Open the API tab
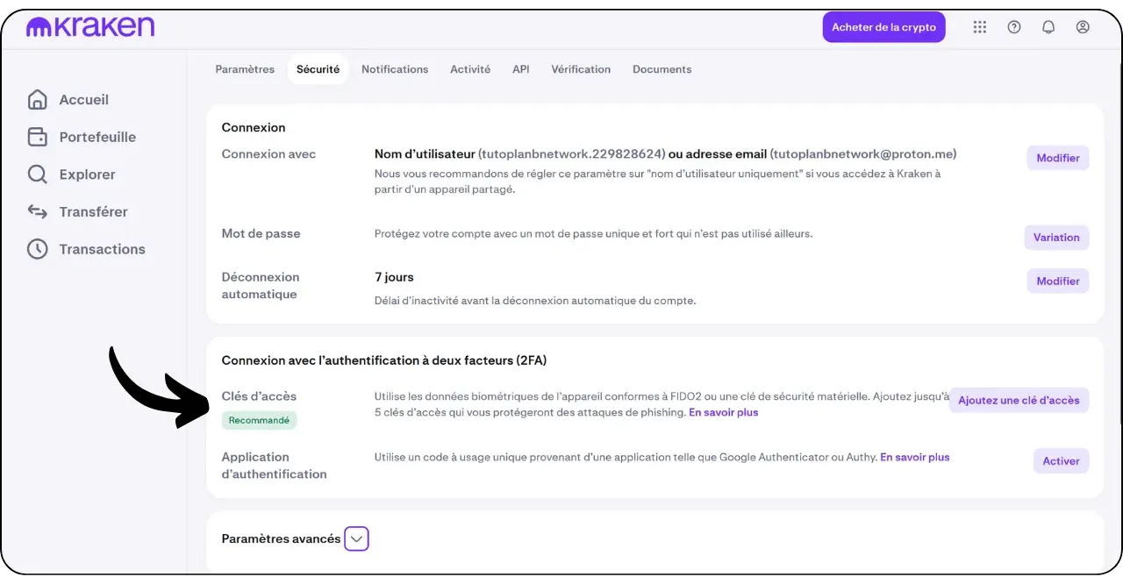Screen dimensions: 1123x584 pos(520,69)
